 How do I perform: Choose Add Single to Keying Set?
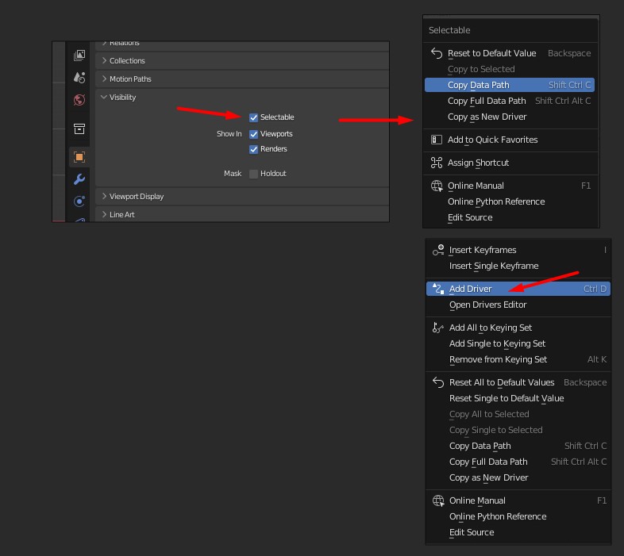click(518, 343)
